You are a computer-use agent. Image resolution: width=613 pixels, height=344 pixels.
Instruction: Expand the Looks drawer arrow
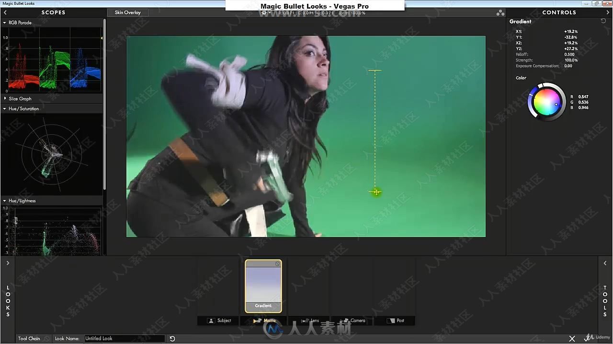(x=8, y=263)
